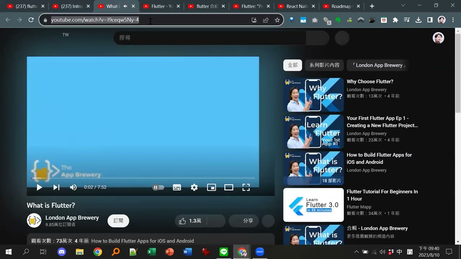Screen dimensions: 461x259
Task: Click the address bar URL
Action: point(95,20)
